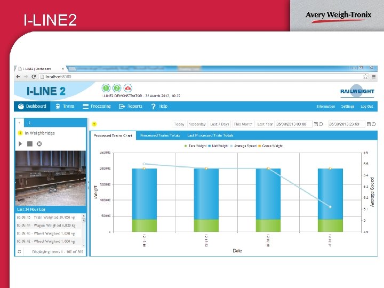Open the Help menu item
Viewport: 384px width, 288px height.
coord(159,106)
